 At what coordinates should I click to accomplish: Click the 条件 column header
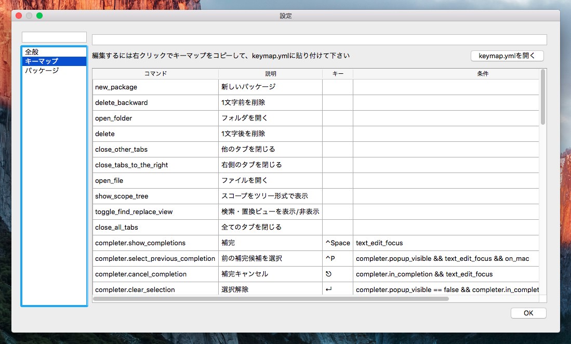pyautogui.click(x=445, y=74)
